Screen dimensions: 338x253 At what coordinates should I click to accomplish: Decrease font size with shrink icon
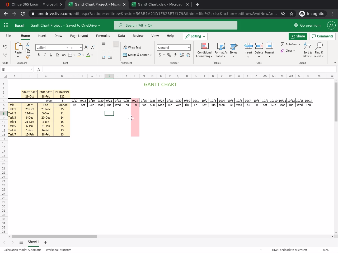(x=93, y=47)
